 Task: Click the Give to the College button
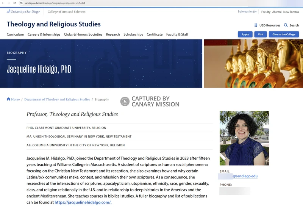[284, 34]
